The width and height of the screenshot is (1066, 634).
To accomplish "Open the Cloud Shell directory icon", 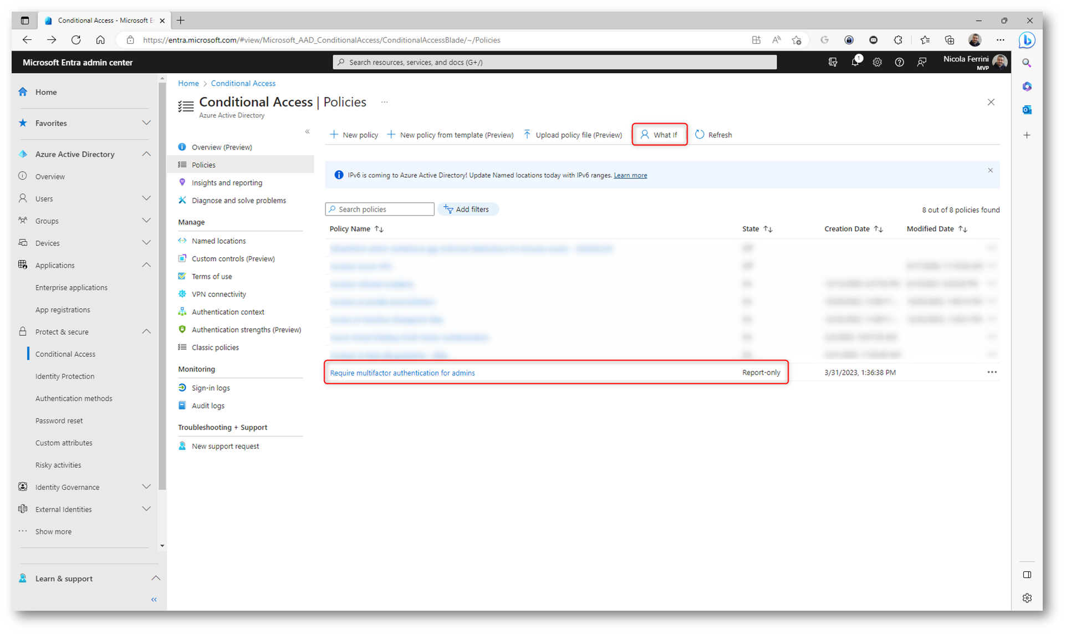I will pos(833,62).
